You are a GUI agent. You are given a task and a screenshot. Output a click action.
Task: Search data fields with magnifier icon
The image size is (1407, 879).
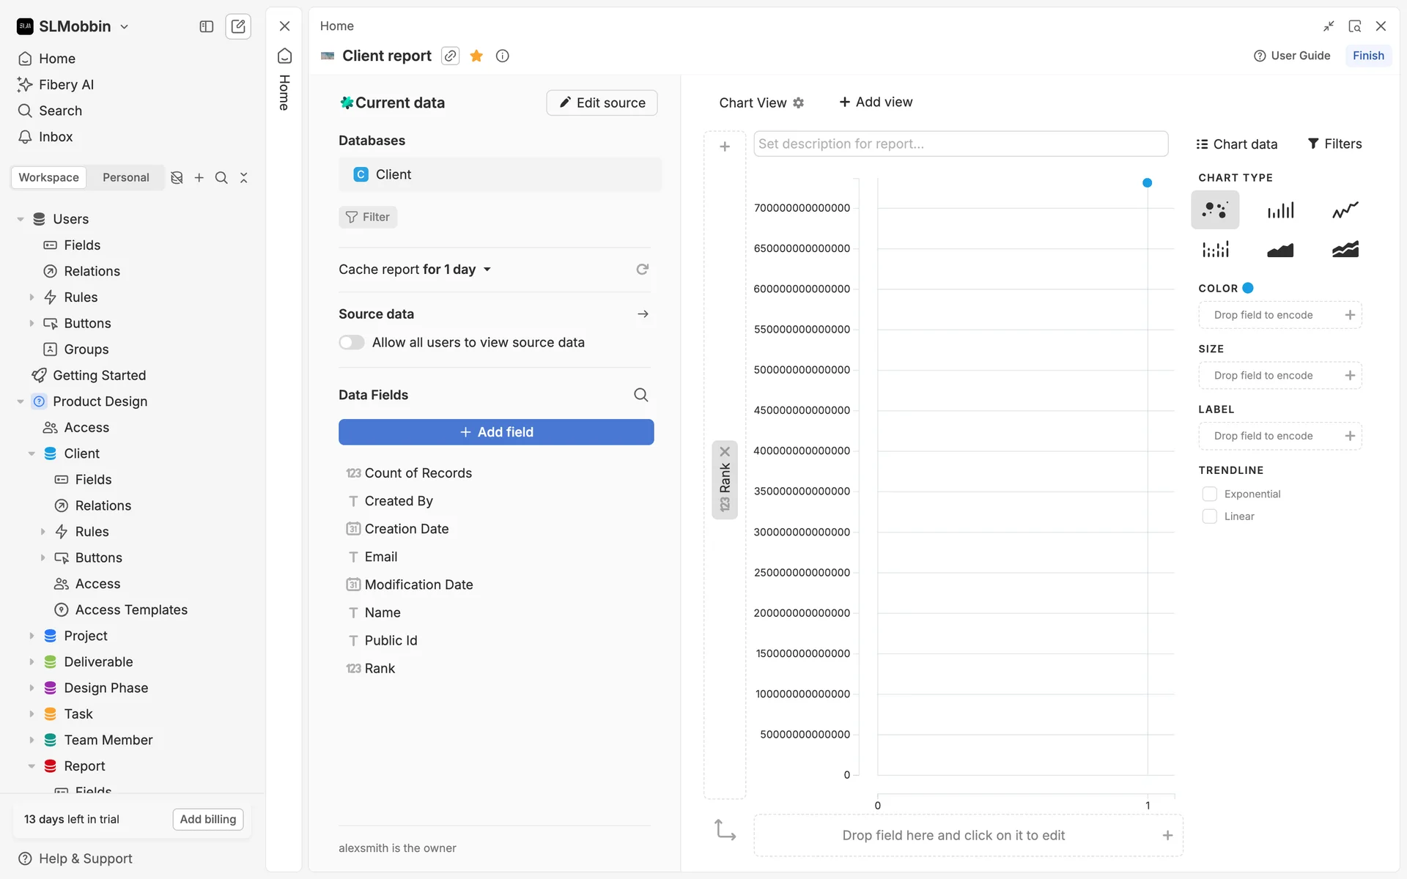(x=640, y=395)
